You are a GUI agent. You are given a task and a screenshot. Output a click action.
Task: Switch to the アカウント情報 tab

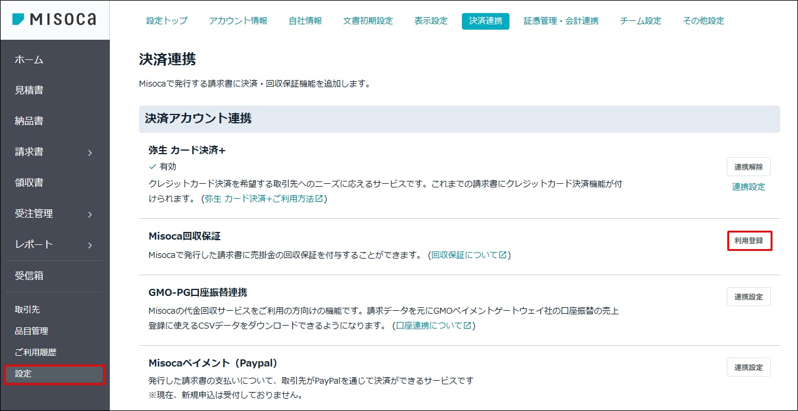[238, 21]
